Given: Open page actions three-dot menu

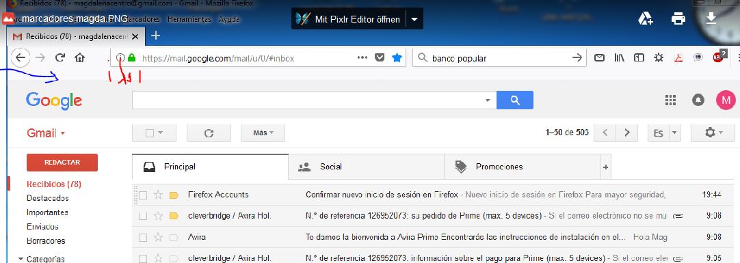Looking at the screenshot, I should pyautogui.click(x=362, y=57).
